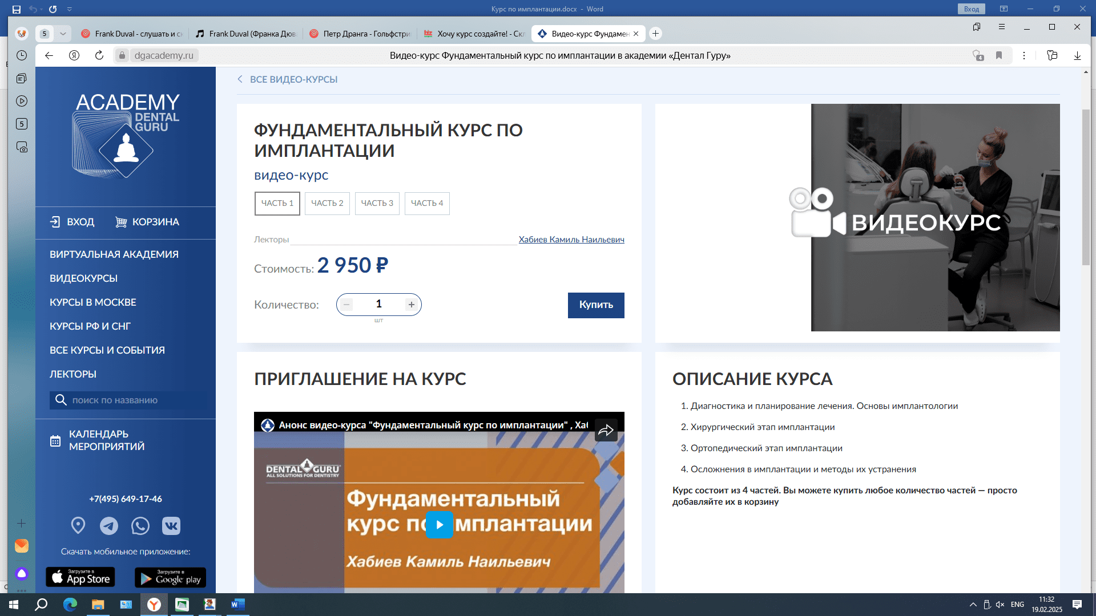Click the share arrow on the video
Image resolution: width=1096 pixels, height=616 pixels.
click(606, 430)
